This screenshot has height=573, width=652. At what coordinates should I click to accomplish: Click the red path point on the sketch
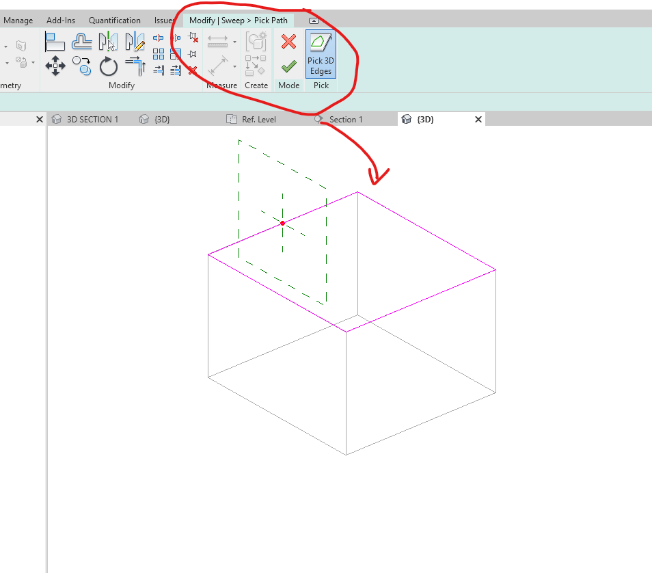point(282,223)
